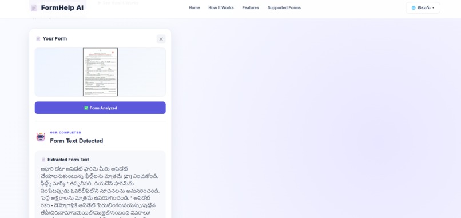Open the uploaded form thumbnail preview
461x218 pixels.
[100, 72]
